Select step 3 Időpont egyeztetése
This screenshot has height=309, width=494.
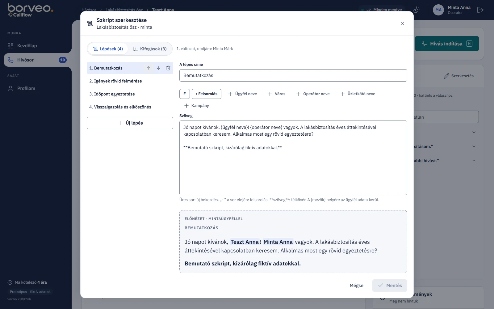point(130,94)
